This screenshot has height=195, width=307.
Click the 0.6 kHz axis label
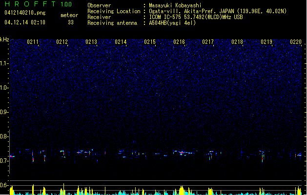(4, 185)
